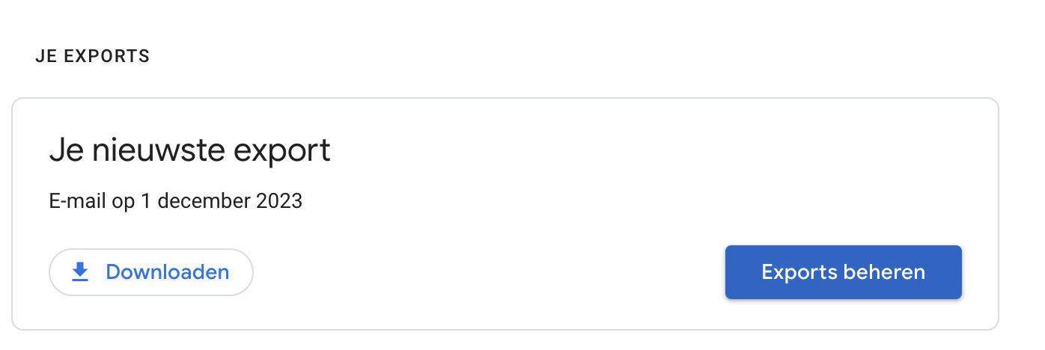The image size is (1045, 350).
Task: Click the JE EXPORTS section label
Action: point(92,56)
